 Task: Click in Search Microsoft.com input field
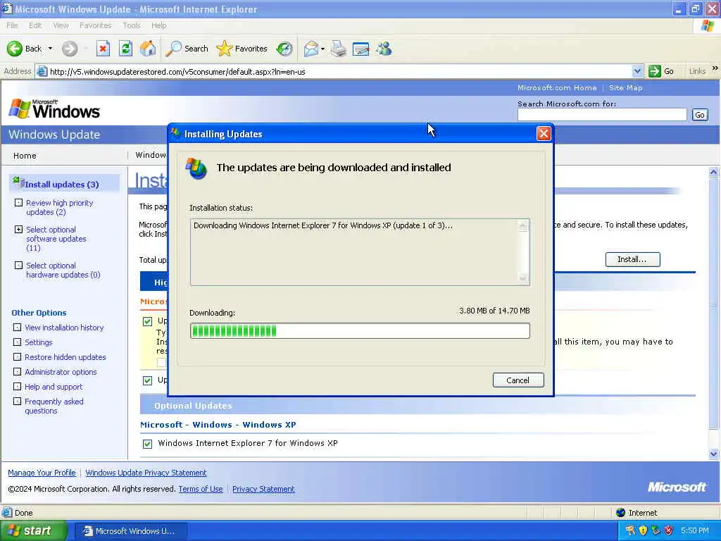coord(602,115)
